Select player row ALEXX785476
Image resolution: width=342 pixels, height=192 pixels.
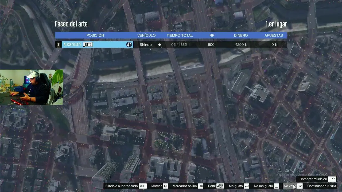[171, 45]
